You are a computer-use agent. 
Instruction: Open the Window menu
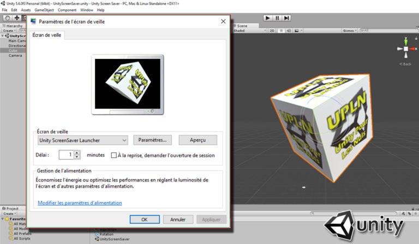tap(87, 10)
